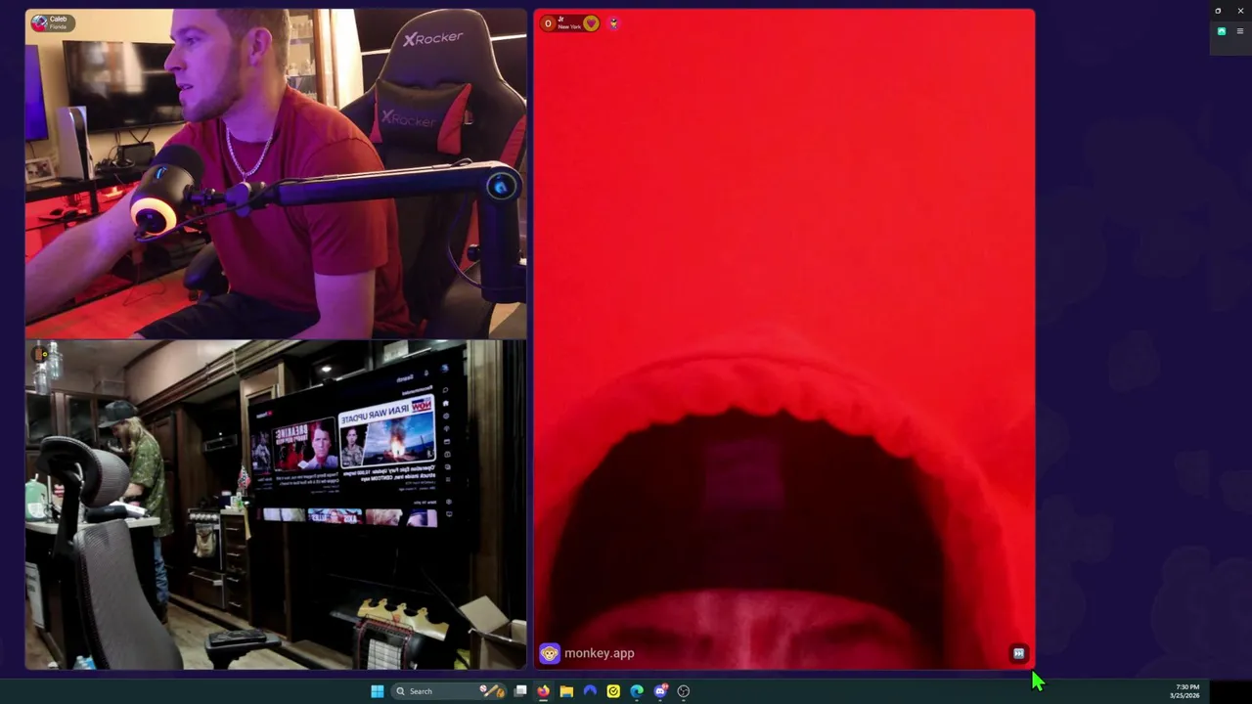
Task: Open Discord from the taskbar
Action: tap(660, 691)
